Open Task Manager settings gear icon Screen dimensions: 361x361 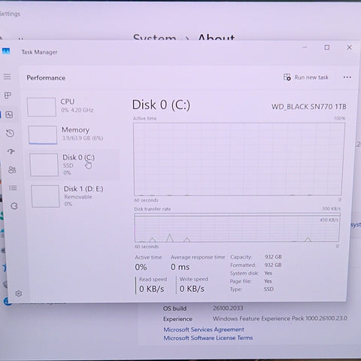[19, 293]
